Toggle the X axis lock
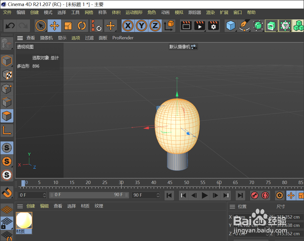The image size is (304, 241). point(128,25)
